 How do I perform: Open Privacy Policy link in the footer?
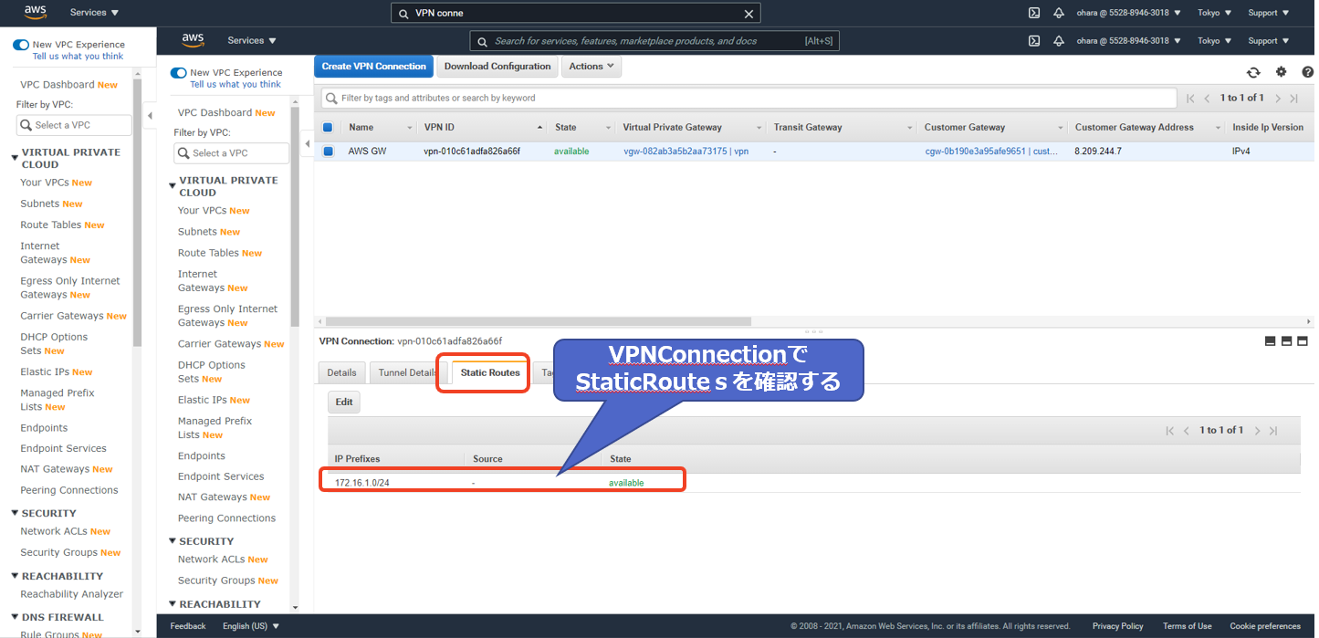point(1117,626)
